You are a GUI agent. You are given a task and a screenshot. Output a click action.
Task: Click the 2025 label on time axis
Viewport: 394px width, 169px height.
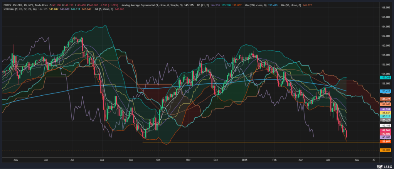pyautogui.click(x=244, y=159)
